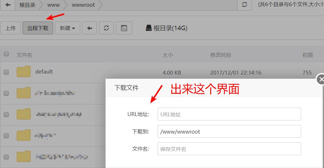The image size is (324, 168).
Task: Click the 权限 column header
Action: click(308, 55)
